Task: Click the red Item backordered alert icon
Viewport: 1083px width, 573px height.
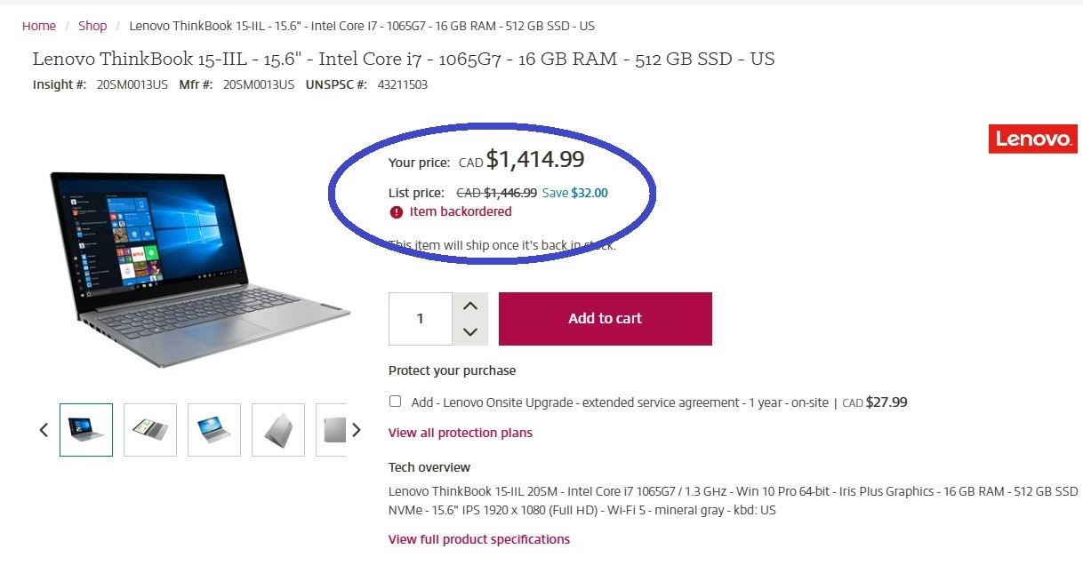Action: (397, 212)
